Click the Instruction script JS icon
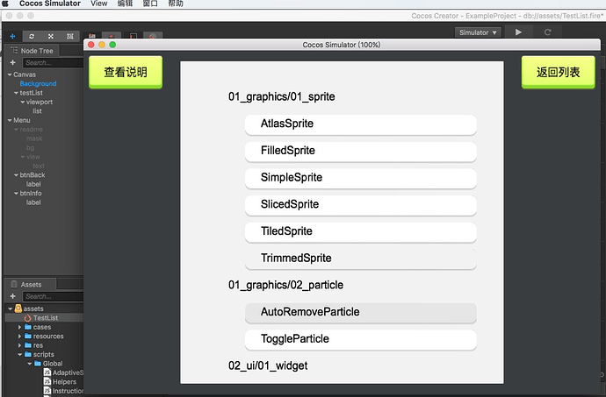Viewport: 606px width, 397px height. [x=47, y=391]
